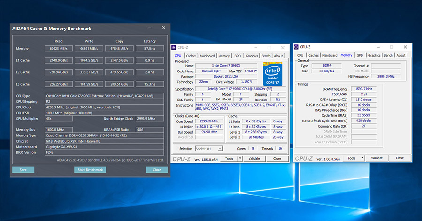Click the Multiplier x 30.0 (12 - 43) value
This screenshot has height=221, width=422.
[x=209, y=127]
